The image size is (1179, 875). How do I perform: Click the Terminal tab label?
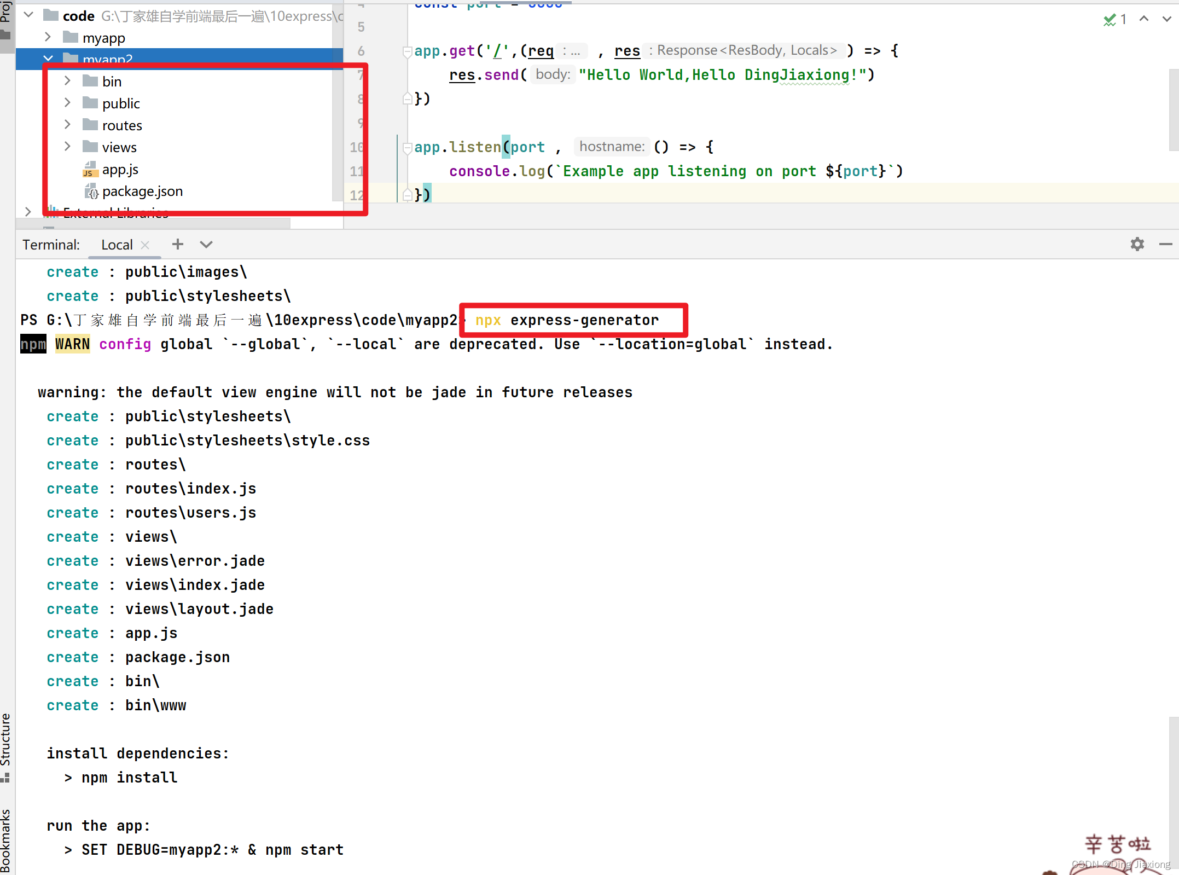pyautogui.click(x=51, y=244)
